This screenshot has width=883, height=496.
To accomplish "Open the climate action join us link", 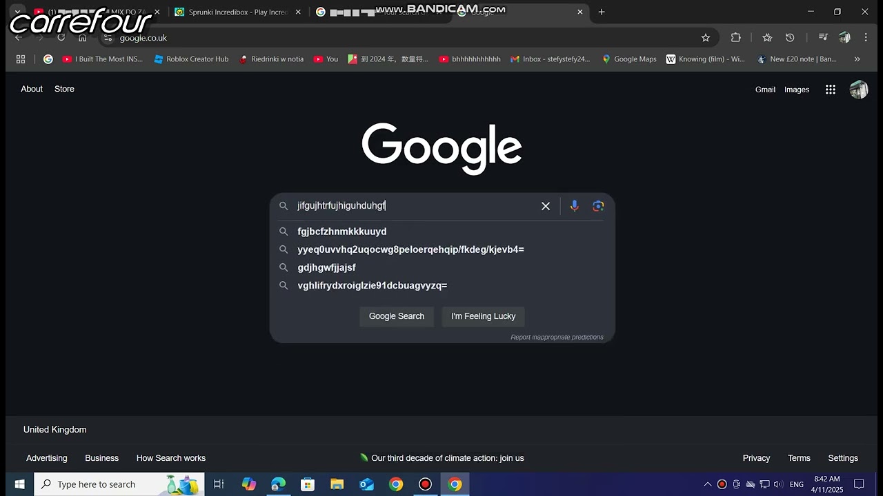I will (x=448, y=458).
